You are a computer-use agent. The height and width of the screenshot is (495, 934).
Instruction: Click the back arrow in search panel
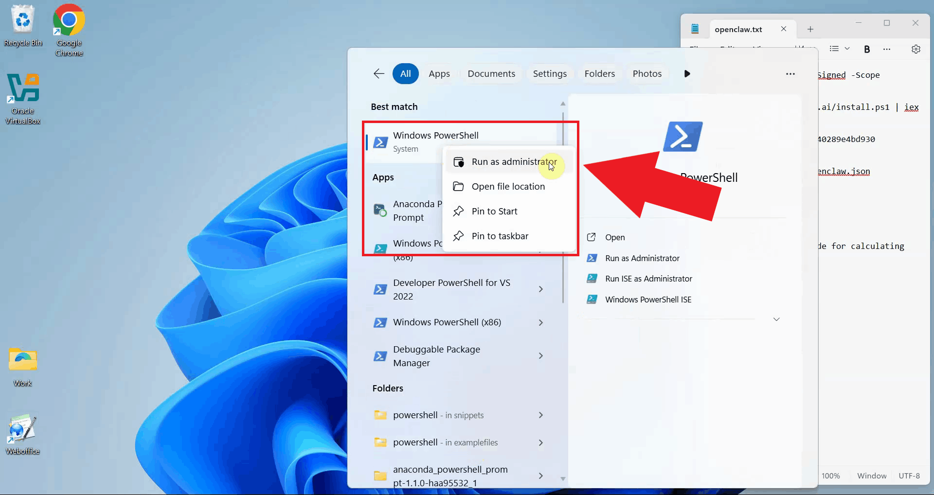(x=379, y=73)
